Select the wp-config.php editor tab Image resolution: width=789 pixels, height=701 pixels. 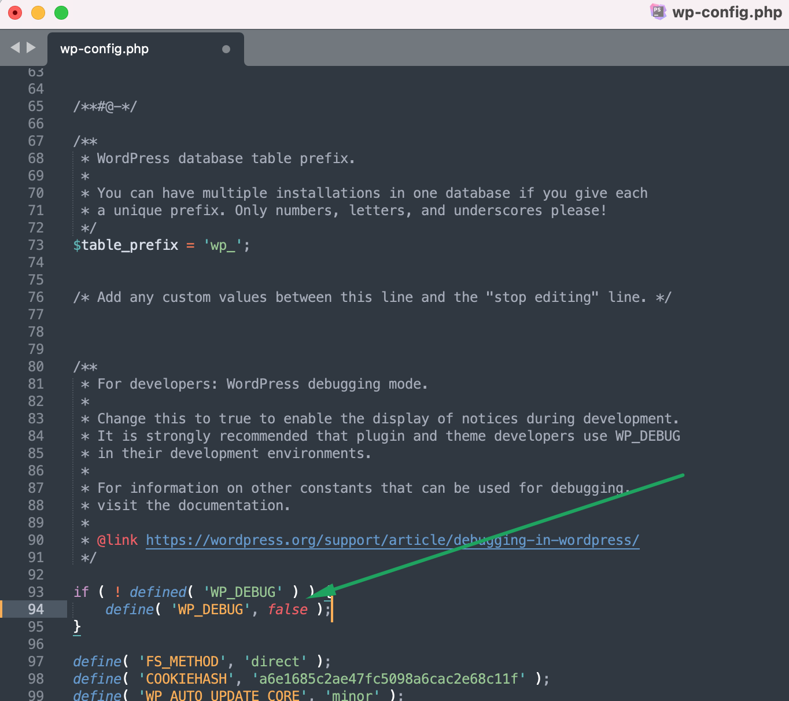click(146, 49)
